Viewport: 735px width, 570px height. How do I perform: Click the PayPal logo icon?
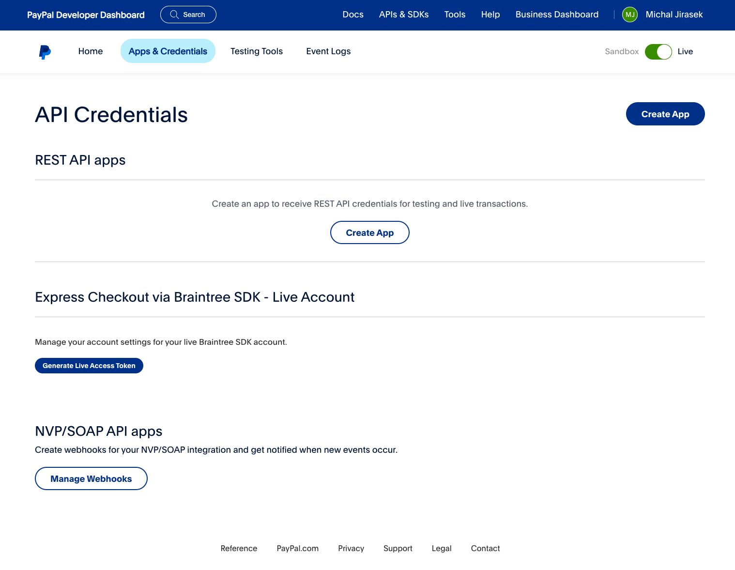[45, 52]
